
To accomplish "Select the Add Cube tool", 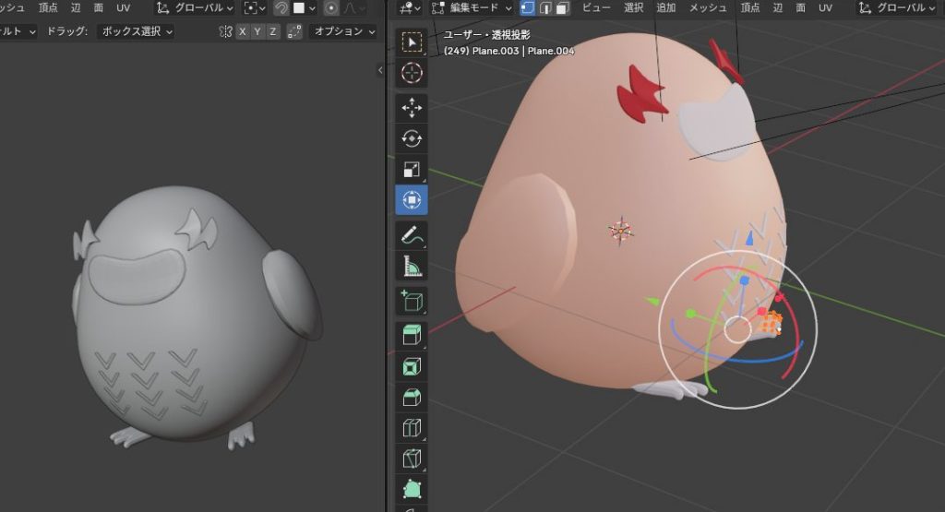I will click(x=412, y=301).
